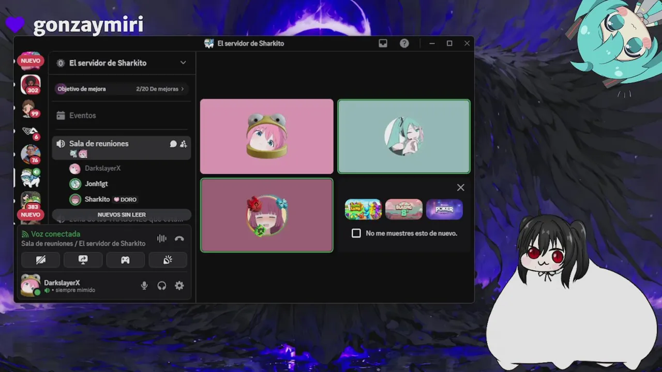Launch the Poker activity
Viewport: 662px width, 372px height.
click(x=444, y=209)
